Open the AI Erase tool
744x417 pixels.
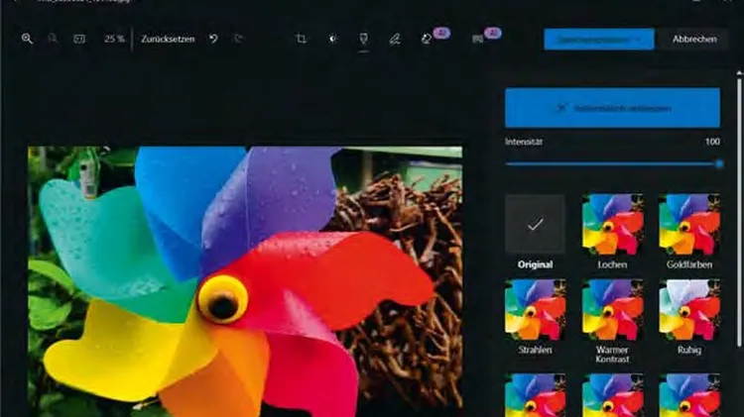click(x=427, y=39)
